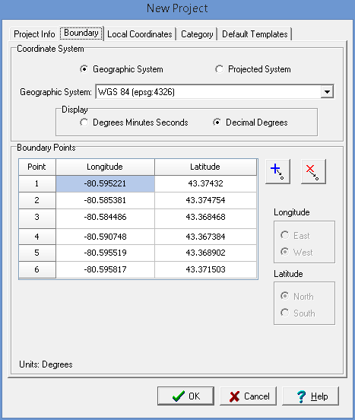This screenshot has width=355, height=420.
Task: Click the Cancel button
Action: (x=249, y=396)
